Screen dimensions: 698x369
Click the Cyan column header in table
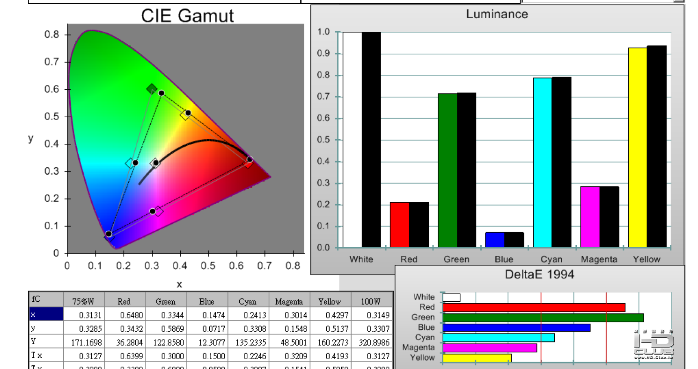coord(249,300)
